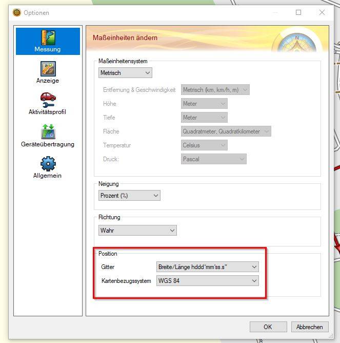Click the Tiefe Meter dropdown
Screen dimensions: 340x343
(x=204, y=118)
